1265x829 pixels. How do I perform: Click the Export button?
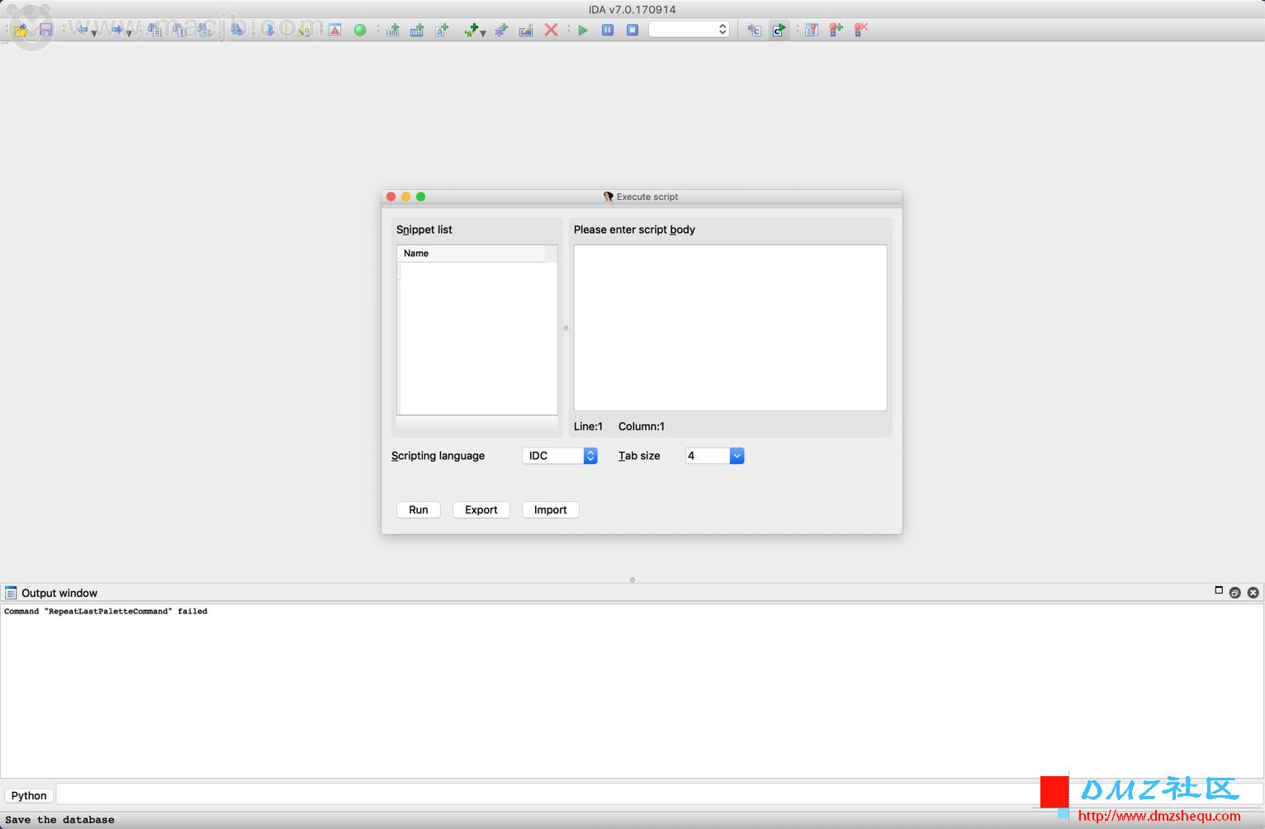[481, 509]
